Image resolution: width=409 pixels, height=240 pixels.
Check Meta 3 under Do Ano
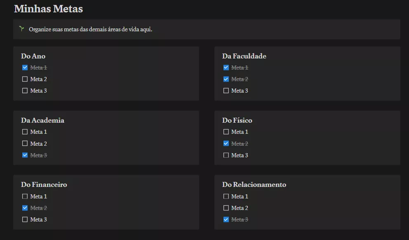pos(25,91)
